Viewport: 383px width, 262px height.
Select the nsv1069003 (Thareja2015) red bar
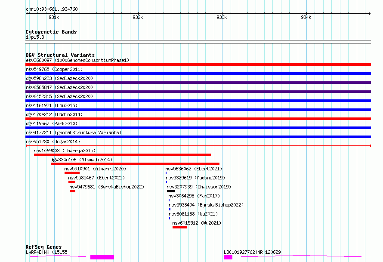[x=122, y=155]
